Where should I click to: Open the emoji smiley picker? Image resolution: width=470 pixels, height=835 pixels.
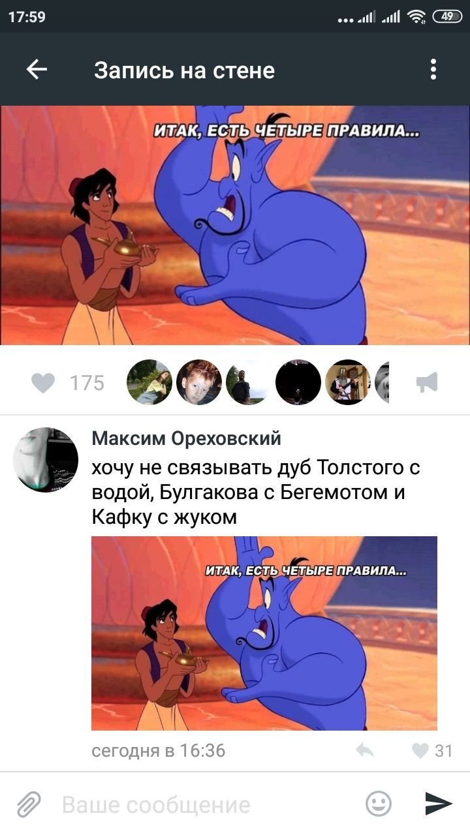[x=379, y=804]
